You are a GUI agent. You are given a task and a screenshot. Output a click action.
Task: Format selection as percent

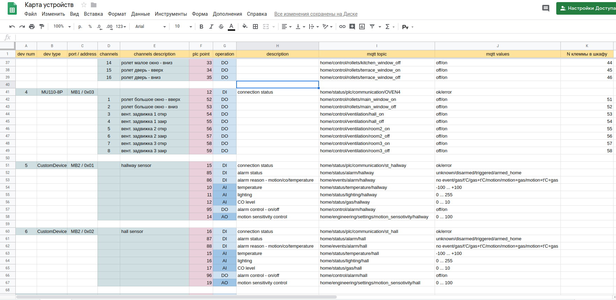(x=90, y=27)
